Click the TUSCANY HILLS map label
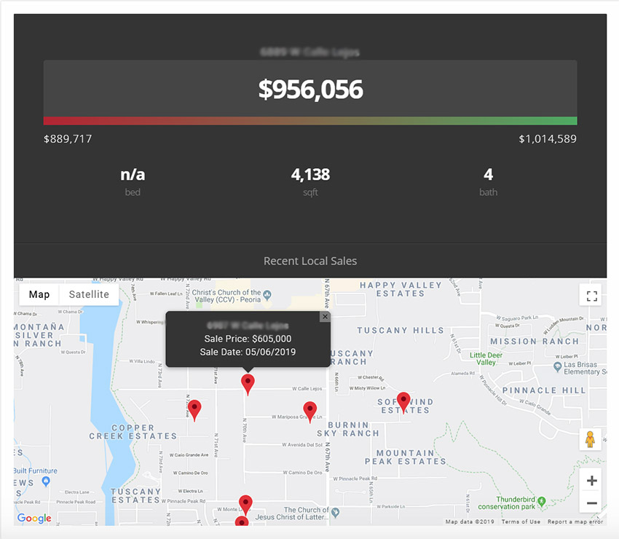Viewport: 619px width, 539px height. tap(401, 331)
